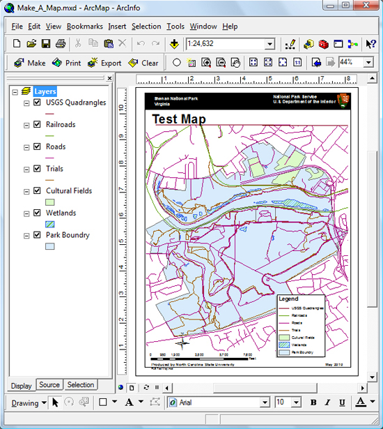
Task: Toggle Bold text formatting
Action: click(x=313, y=402)
